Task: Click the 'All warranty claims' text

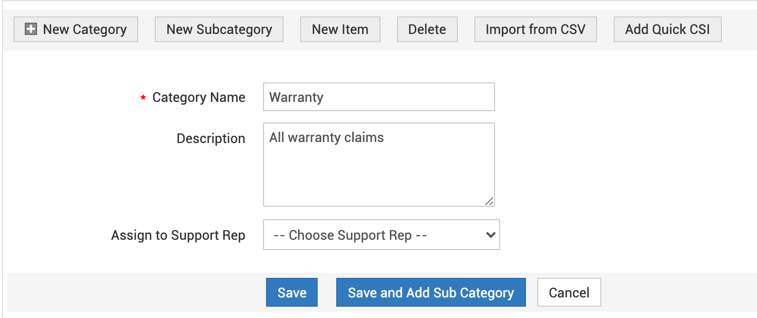Action: click(326, 137)
